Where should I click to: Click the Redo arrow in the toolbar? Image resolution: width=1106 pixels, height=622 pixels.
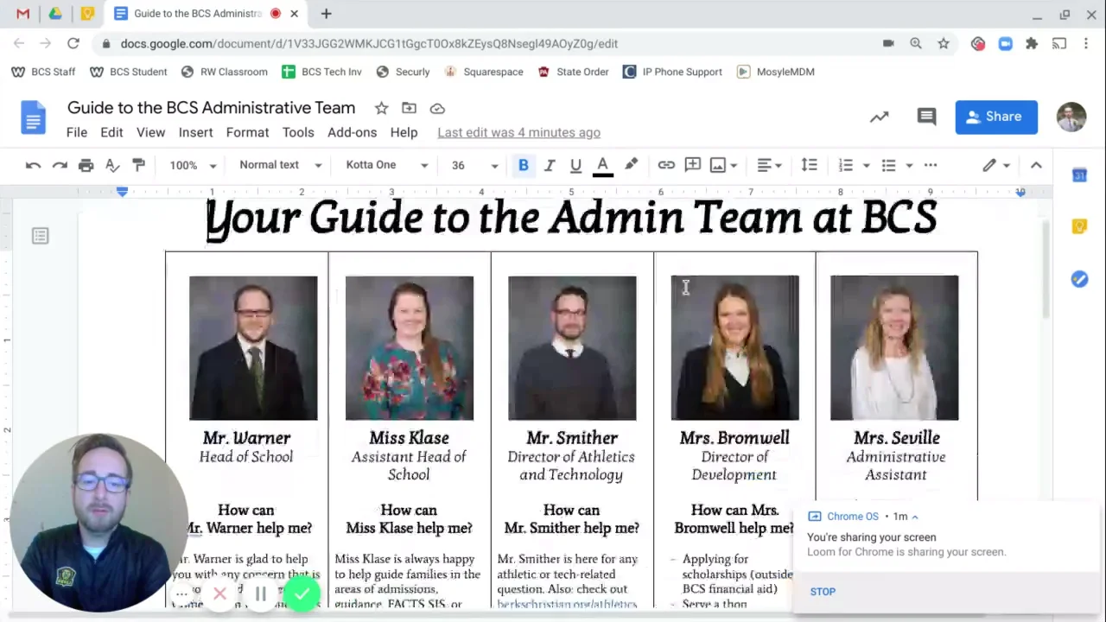[x=60, y=165]
